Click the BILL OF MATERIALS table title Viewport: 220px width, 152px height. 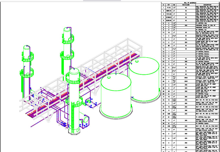190,3
